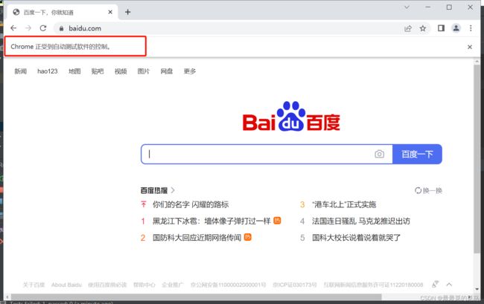
Task: Click the 百度热搜 heading
Action: pyautogui.click(x=154, y=190)
